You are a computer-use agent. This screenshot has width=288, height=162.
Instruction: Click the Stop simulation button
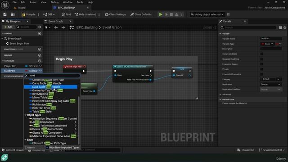tap(171, 14)
